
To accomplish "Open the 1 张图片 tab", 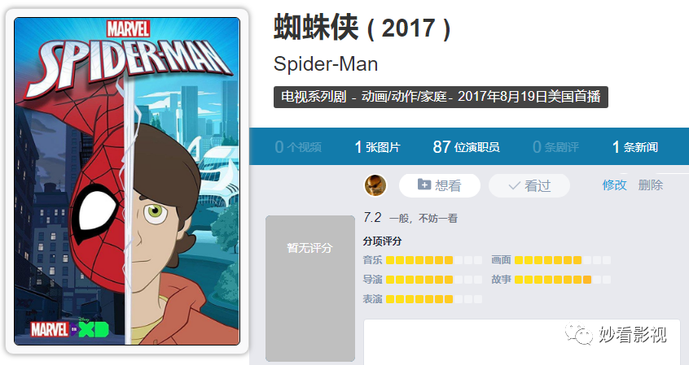I will 377,147.
